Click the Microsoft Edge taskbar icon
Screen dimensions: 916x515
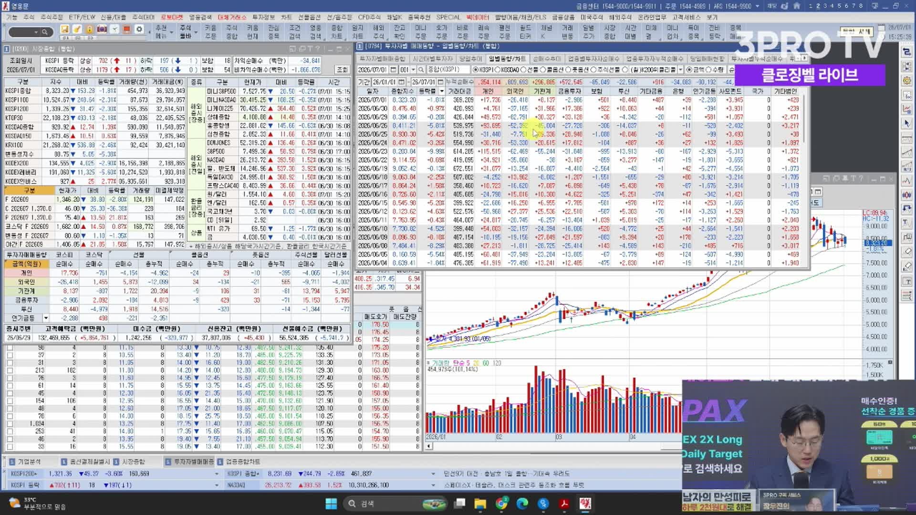(522, 503)
